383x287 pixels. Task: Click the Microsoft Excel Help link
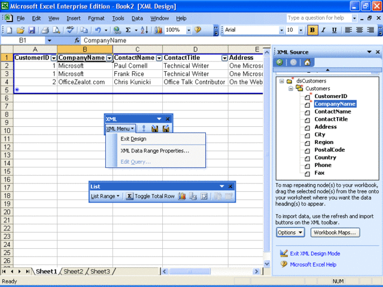coord(313,264)
